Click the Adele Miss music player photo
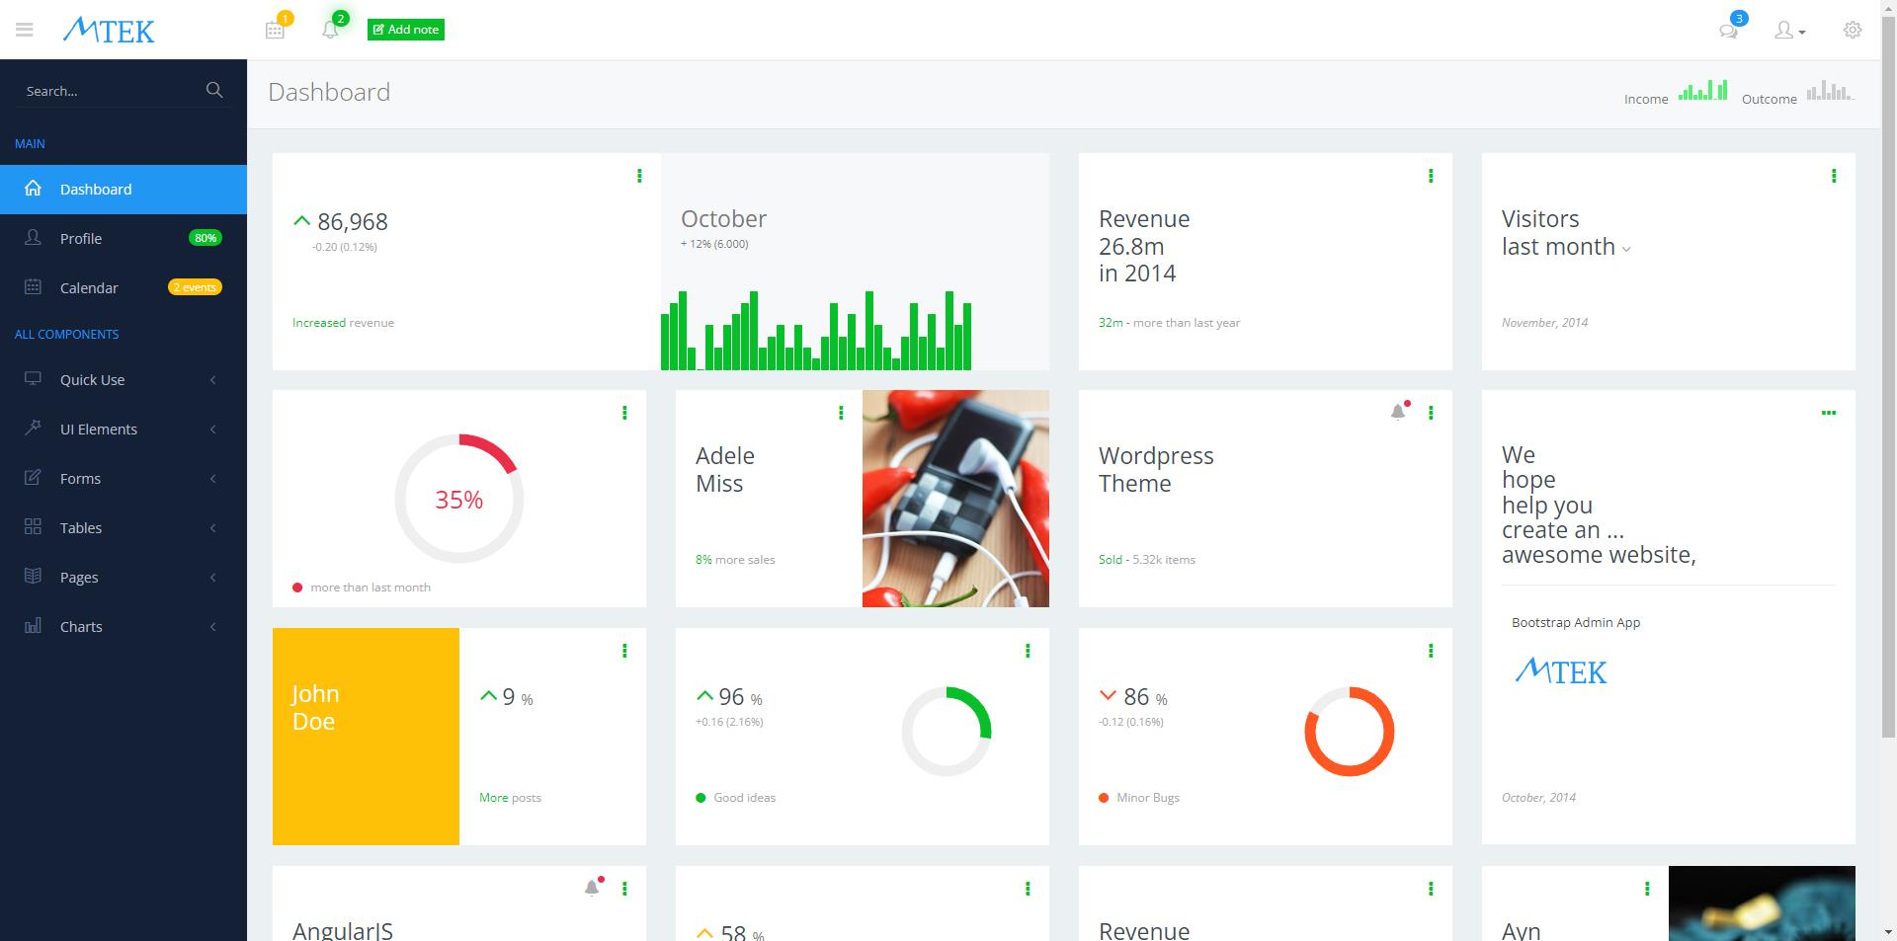The height and width of the screenshot is (941, 1897). [955, 499]
